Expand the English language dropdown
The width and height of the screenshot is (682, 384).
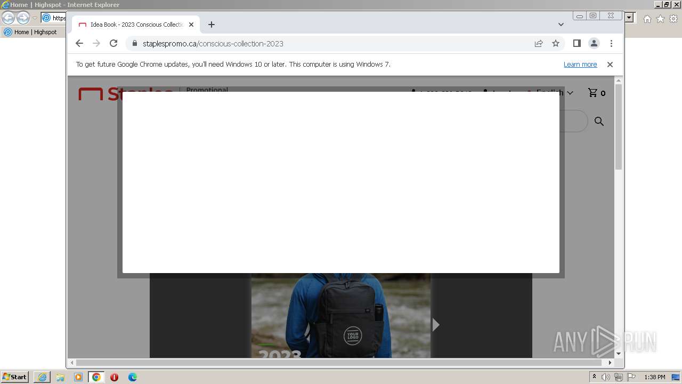tap(554, 93)
